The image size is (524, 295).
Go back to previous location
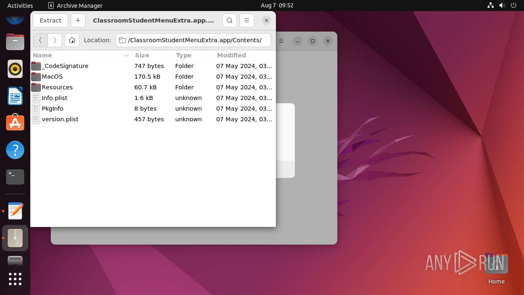pyautogui.click(x=40, y=40)
